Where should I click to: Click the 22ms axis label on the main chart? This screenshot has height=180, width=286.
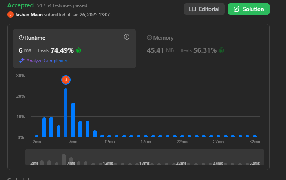click(182, 142)
